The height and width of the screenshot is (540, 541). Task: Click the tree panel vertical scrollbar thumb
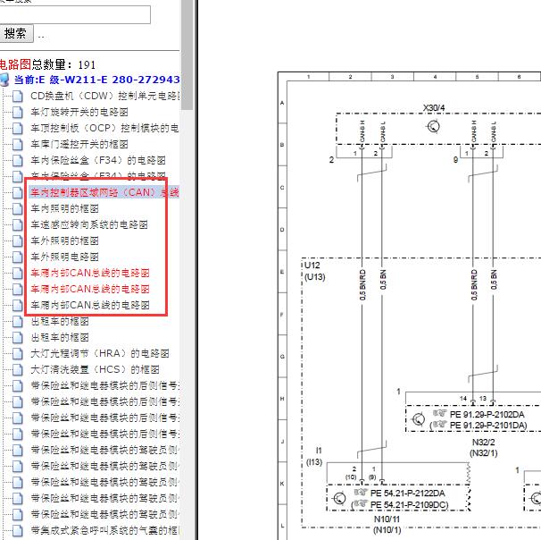(x=187, y=55)
